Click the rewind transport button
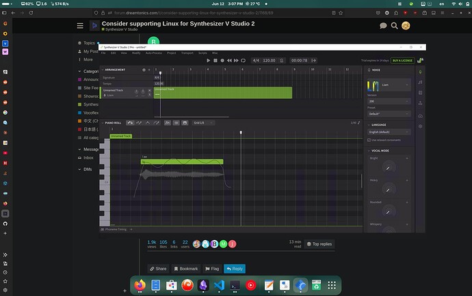 click(229, 60)
